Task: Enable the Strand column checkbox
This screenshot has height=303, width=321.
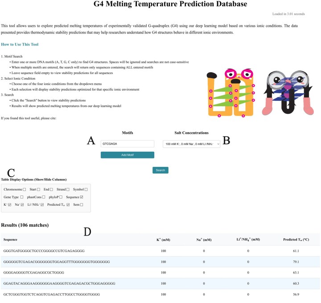Action: (x=68, y=190)
